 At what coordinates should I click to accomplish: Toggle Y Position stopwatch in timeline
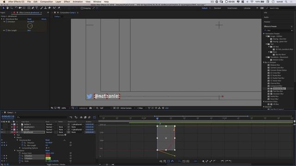point(20,159)
